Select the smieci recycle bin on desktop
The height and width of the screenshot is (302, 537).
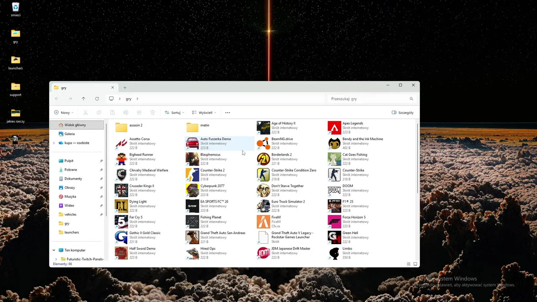pos(16,9)
